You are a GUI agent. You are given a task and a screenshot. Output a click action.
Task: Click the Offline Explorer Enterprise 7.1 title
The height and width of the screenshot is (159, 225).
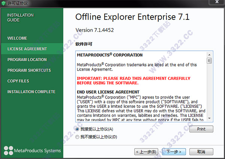132,17
